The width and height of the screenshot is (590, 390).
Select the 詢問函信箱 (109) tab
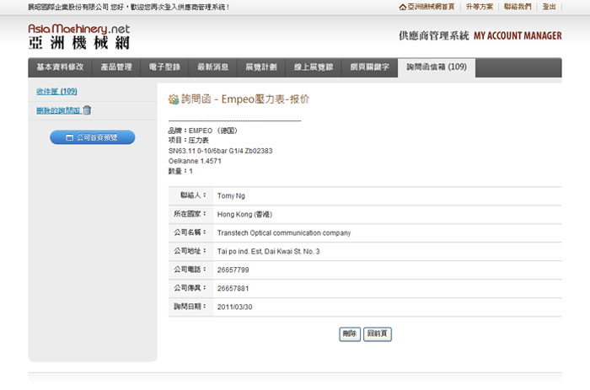click(437, 67)
